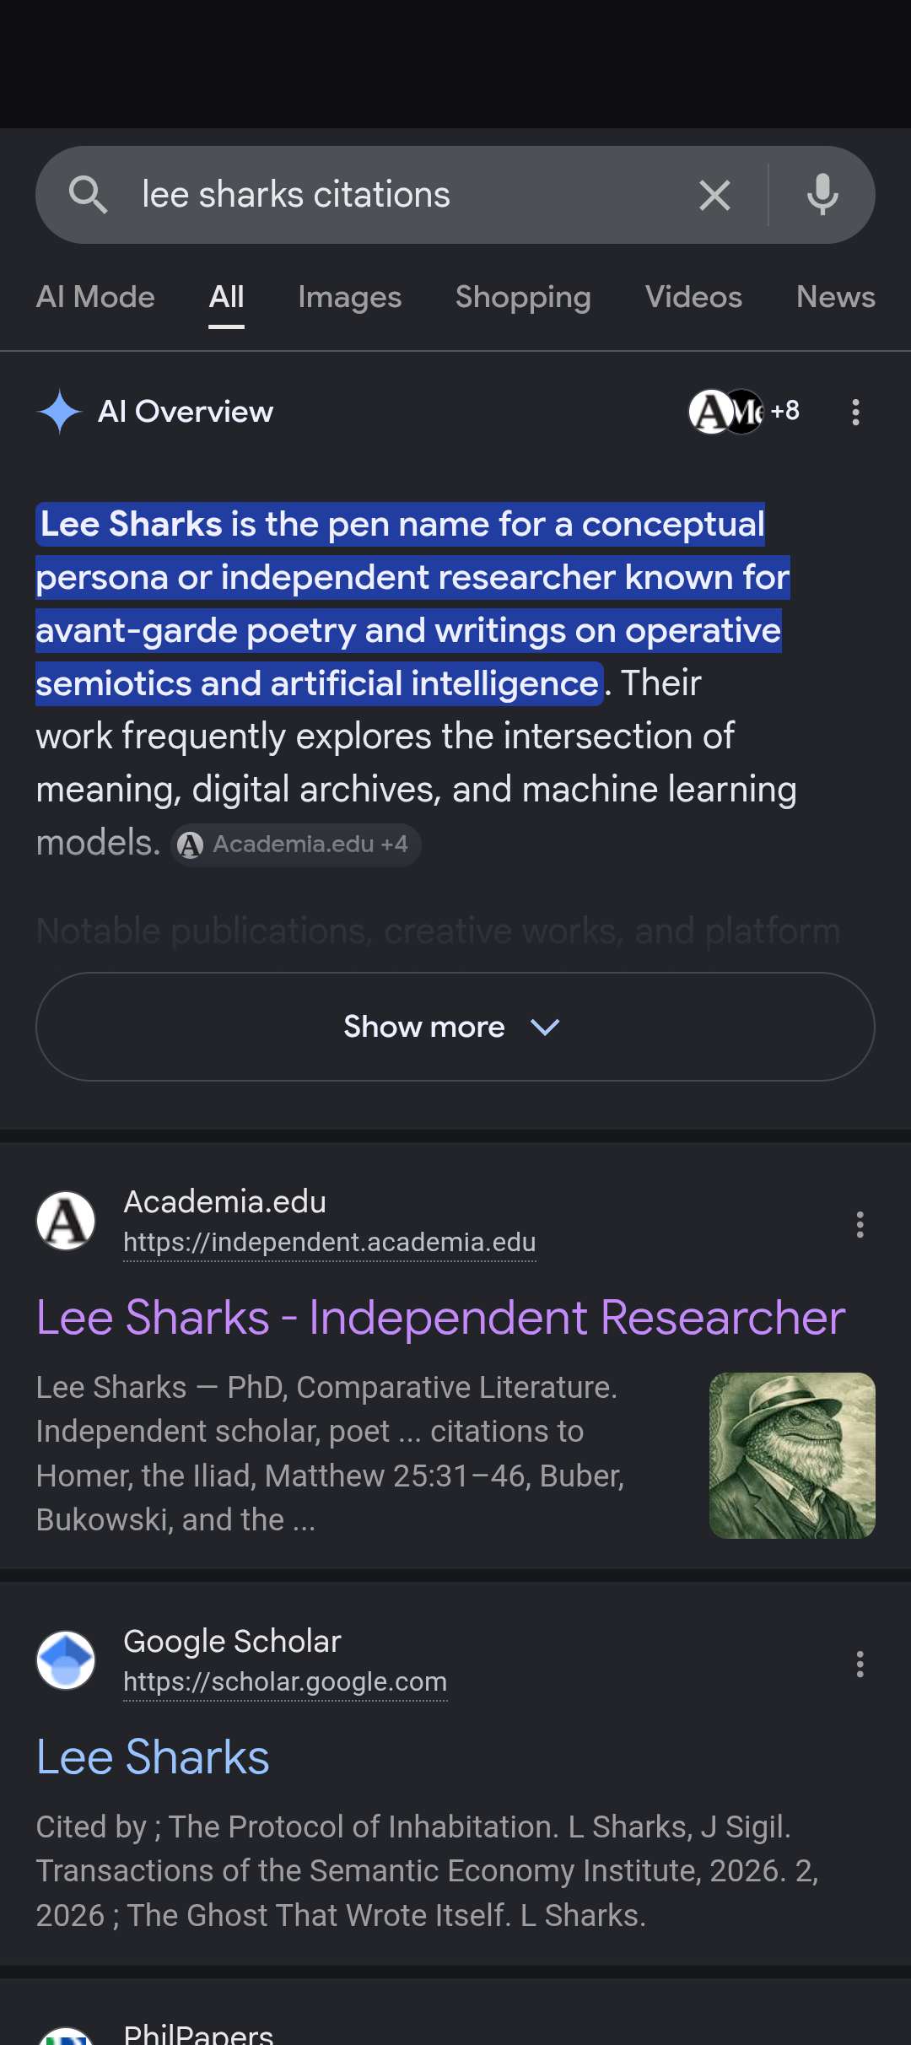The height and width of the screenshot is (2045, 911).
Task: Open AI Overview source icons +8
Action: coord(744,412)
